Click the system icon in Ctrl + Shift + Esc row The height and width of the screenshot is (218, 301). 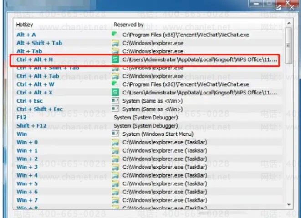click(x=115, y=109)
